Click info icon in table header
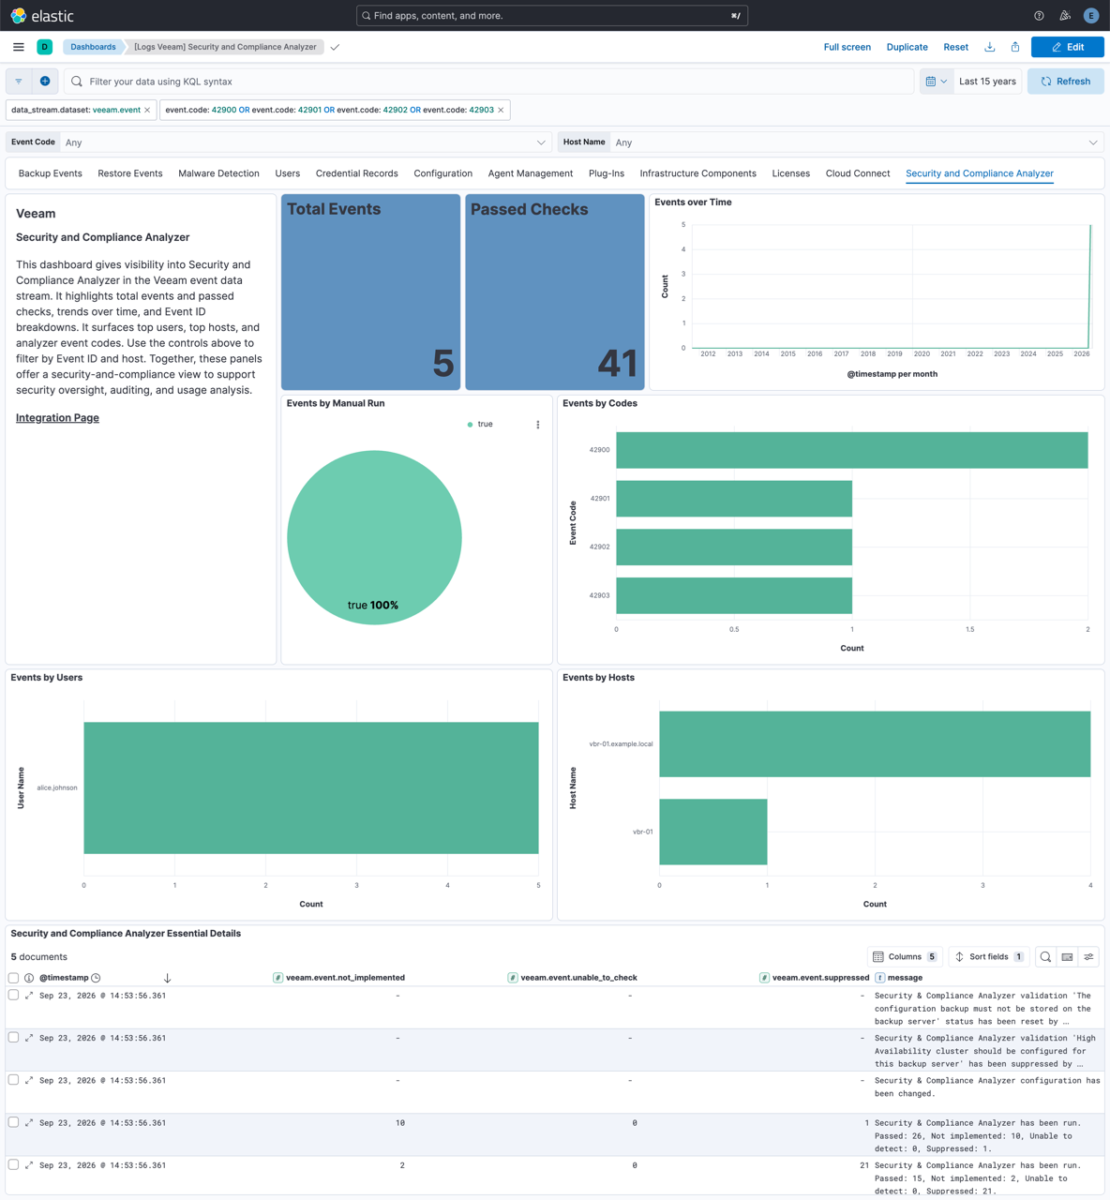1110x1200 pixels. 29,978
